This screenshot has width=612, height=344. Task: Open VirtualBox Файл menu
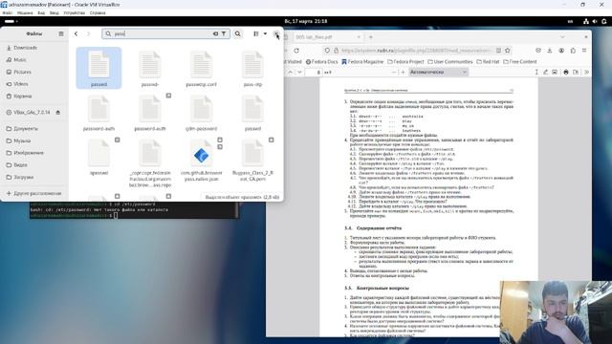click(x=8, y=12)
